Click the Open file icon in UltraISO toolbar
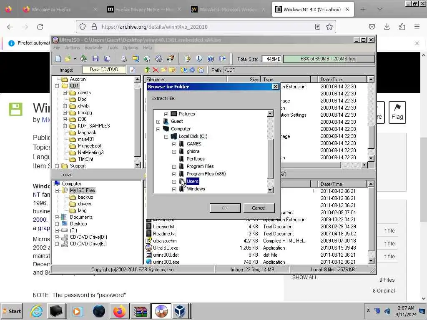Screen dimensions: 427x320 pyautogui.click(x=68, y=59)
